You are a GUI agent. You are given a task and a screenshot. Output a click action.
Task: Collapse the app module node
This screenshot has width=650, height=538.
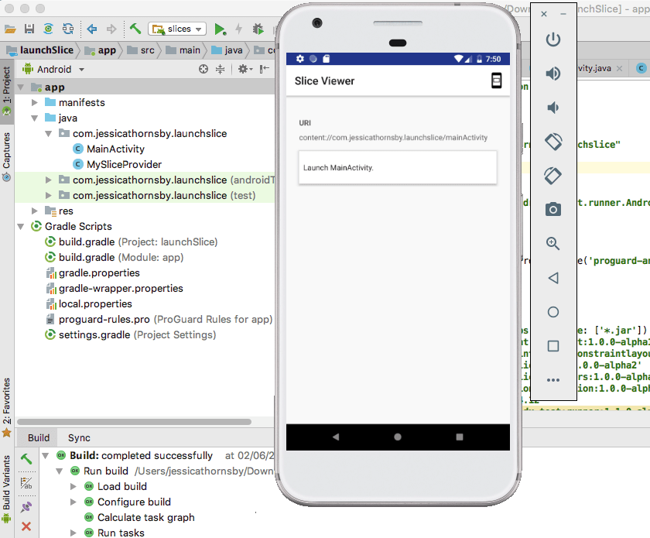21,87
